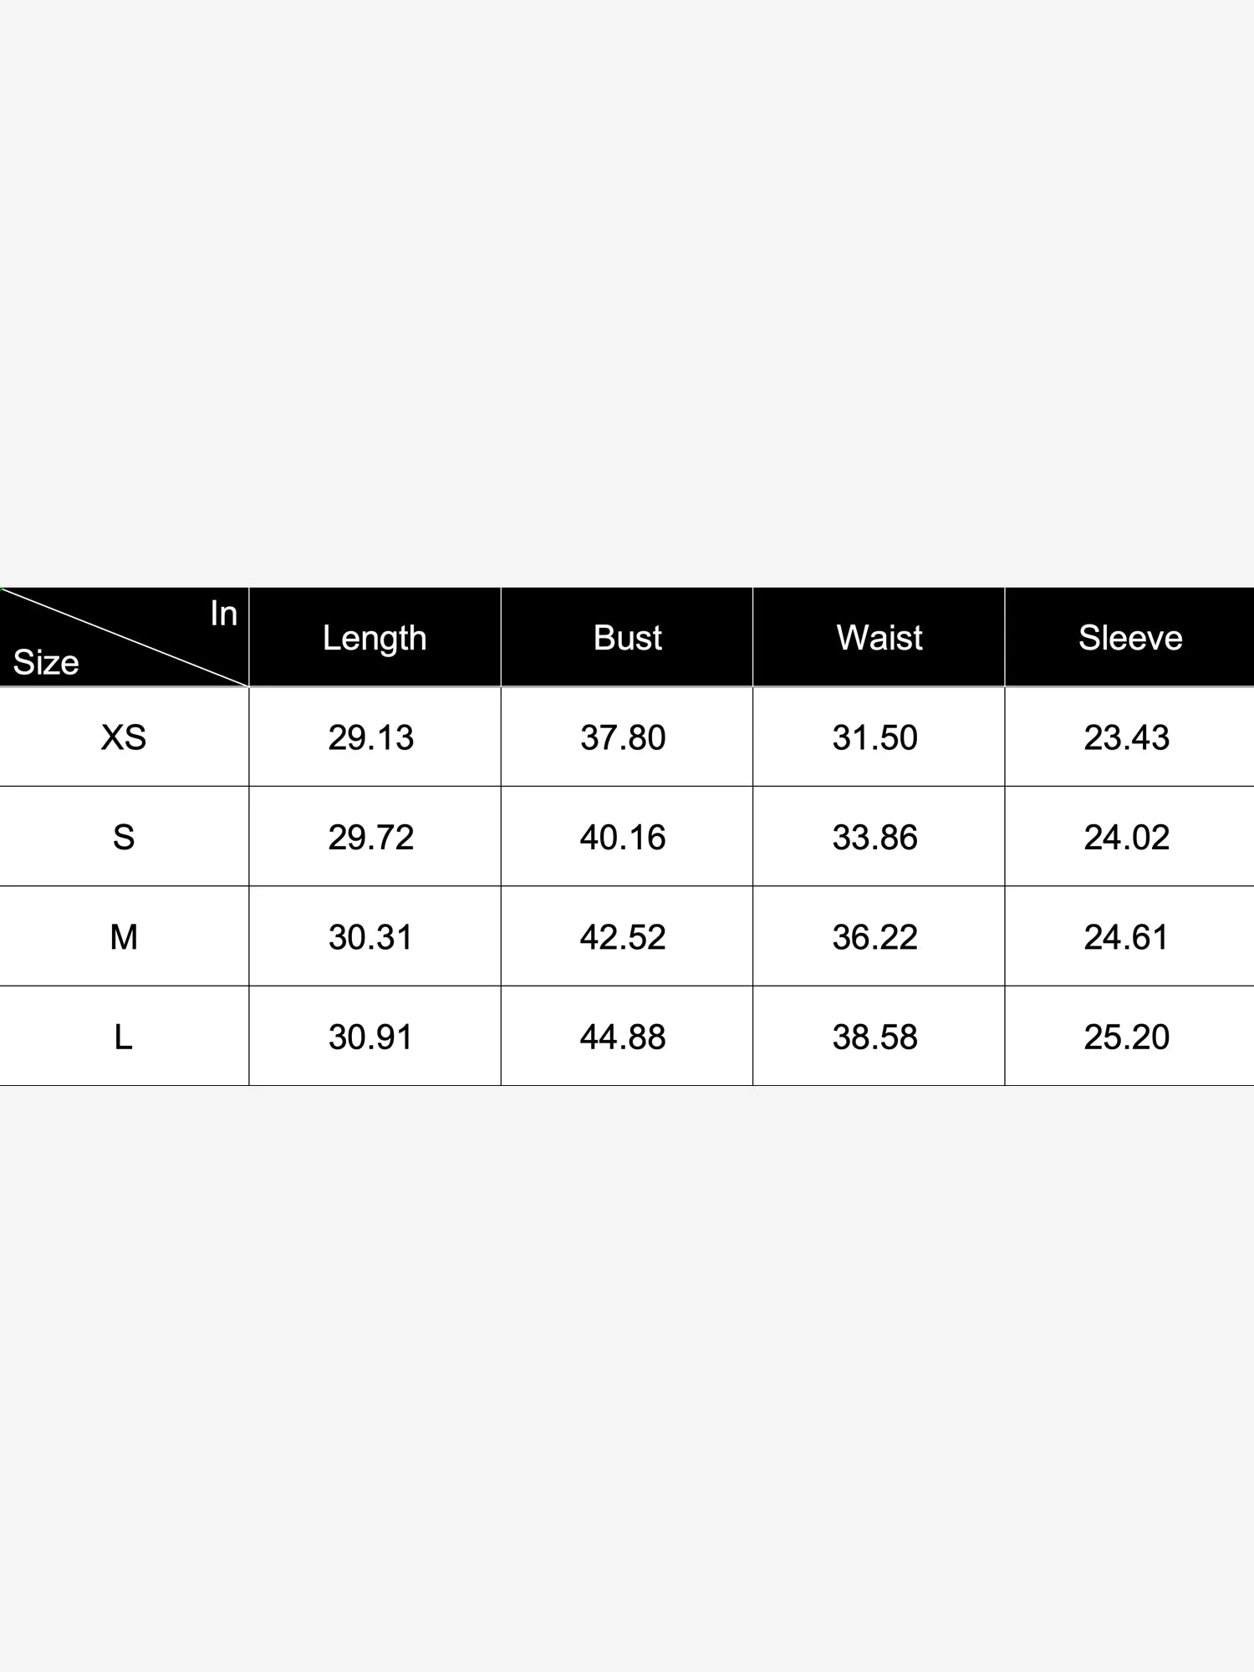Click the M sleeve value 24.61

pyautogui.click(x=1126, y=937)
